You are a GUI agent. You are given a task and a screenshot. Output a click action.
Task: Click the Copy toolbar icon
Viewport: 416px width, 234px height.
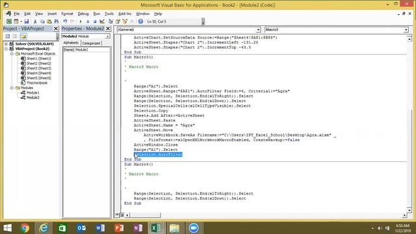(42, 21)
